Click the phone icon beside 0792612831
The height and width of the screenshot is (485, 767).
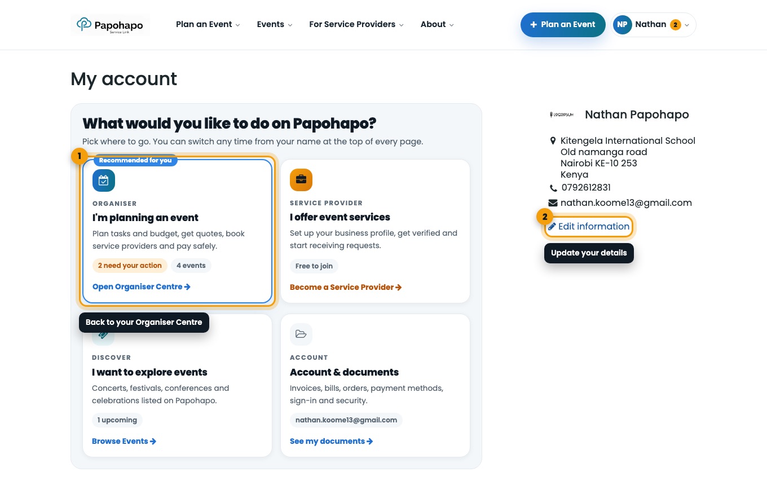coord(553,188)
